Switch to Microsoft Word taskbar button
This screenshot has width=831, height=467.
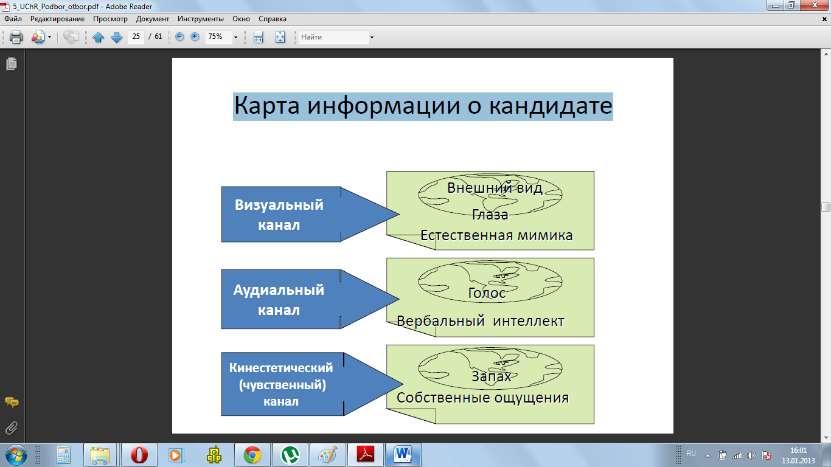[x=403, y=454]
